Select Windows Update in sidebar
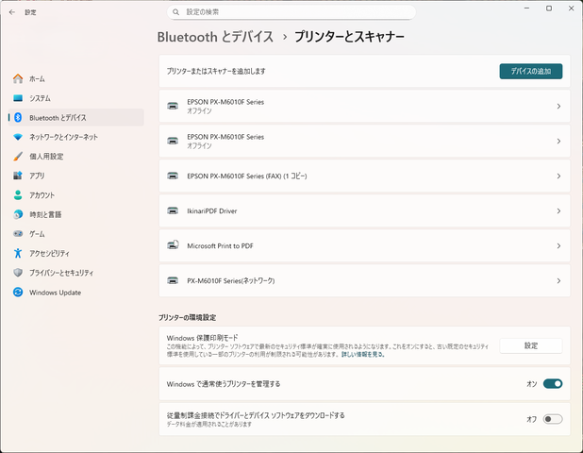The height and width of the screenshot is (453, 583). pyautogui.click(x=75, y=293)
